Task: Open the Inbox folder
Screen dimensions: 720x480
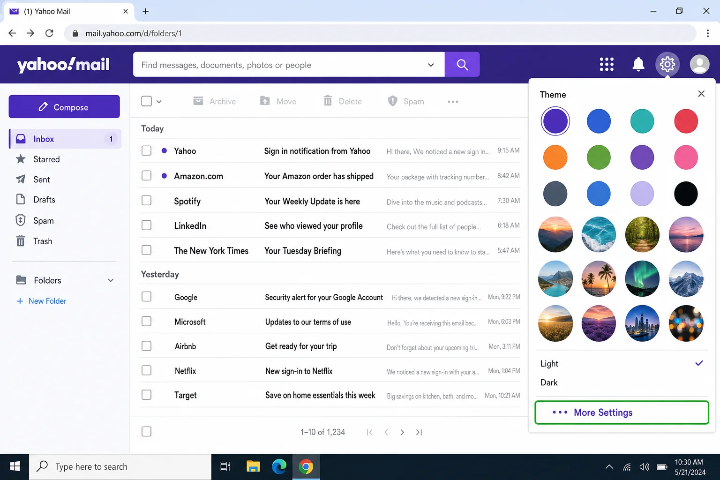Action: click(65, 139)
